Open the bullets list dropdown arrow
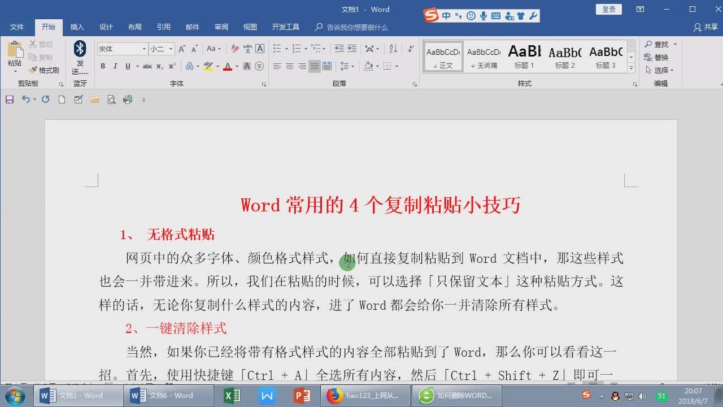723x407 pixels. pyautogui.click(x=286, y=49)
